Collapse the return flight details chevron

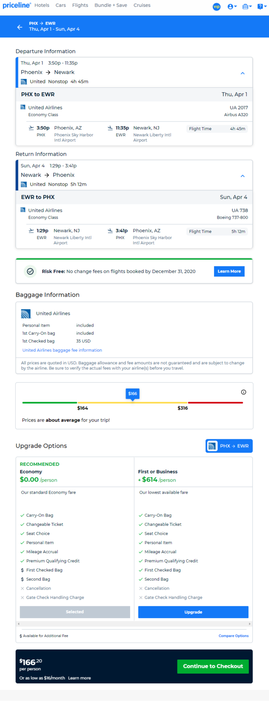(243, 176)
